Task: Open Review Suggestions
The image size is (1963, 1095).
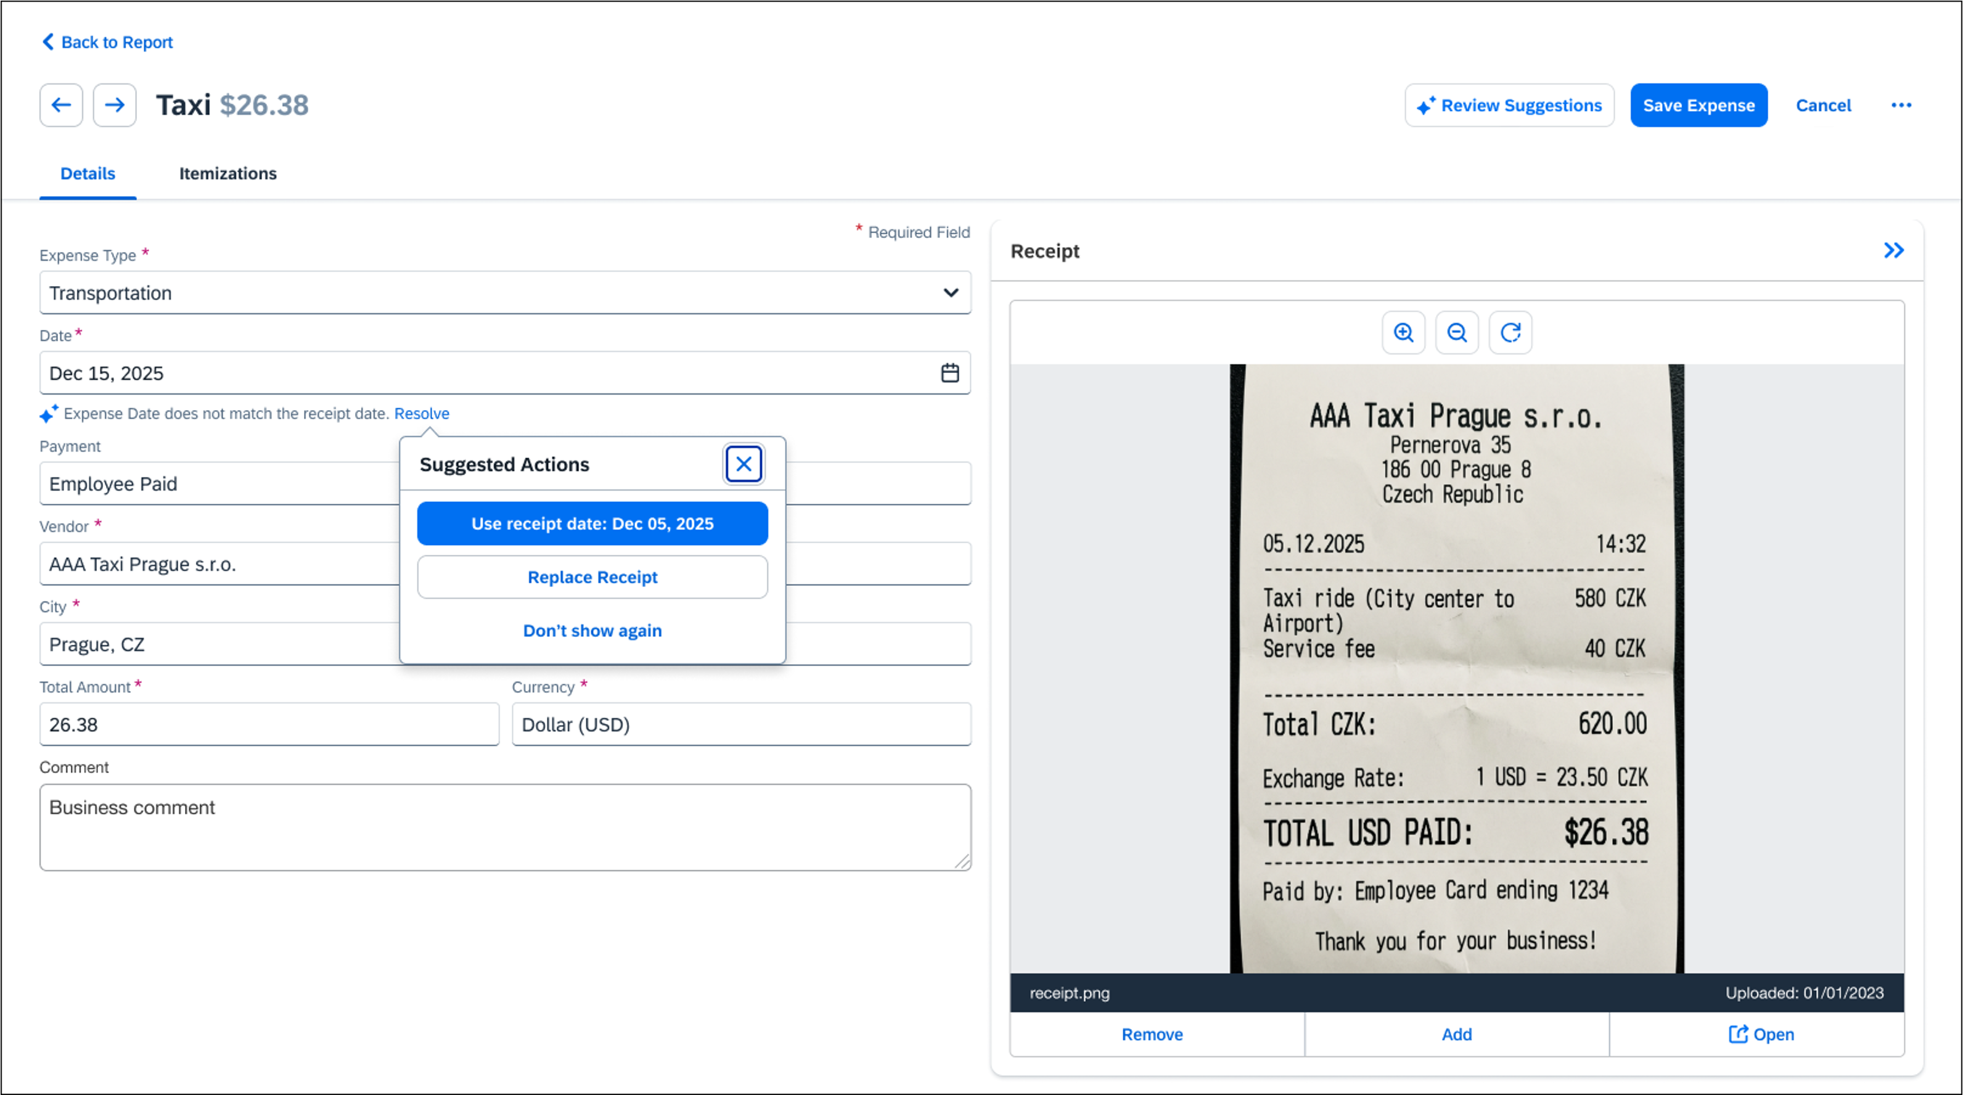Action: pyautogui.click(x=1509, y=105)
